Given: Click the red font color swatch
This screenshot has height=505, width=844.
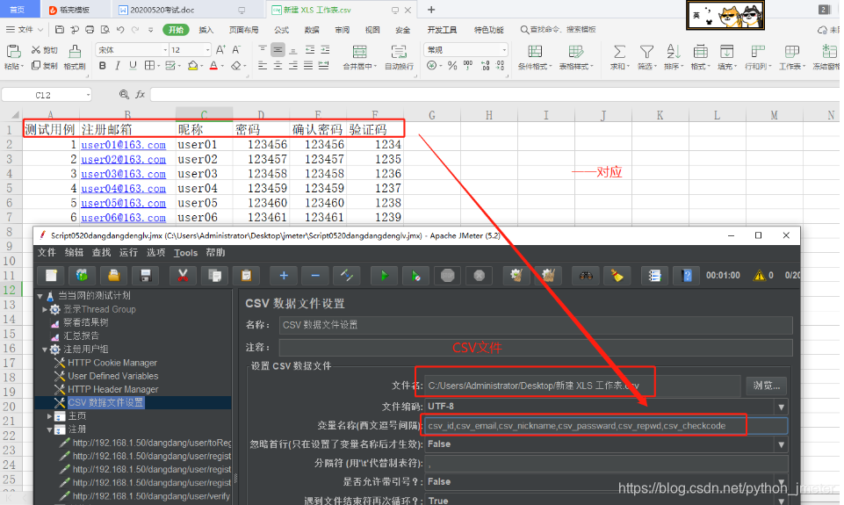Looking at the screenshot, I should (x=213, y=66).
